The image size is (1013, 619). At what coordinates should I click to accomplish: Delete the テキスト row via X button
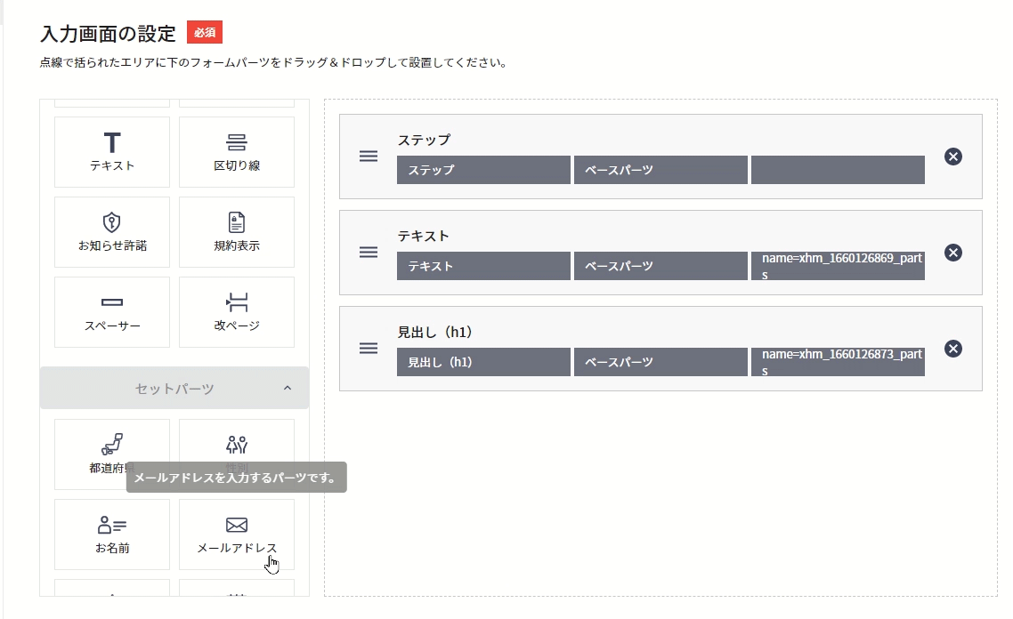[952, 253]
